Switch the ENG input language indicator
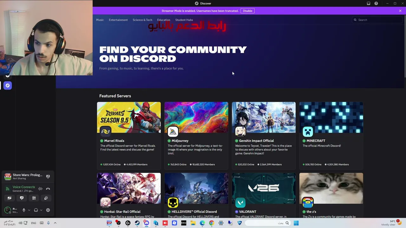 [x=34, y=223]
